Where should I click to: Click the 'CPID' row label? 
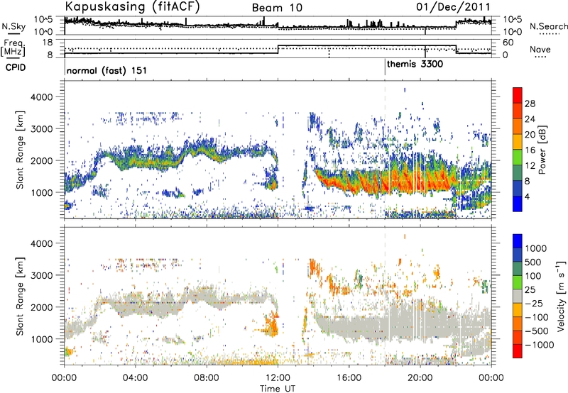(x=16, y=67)
